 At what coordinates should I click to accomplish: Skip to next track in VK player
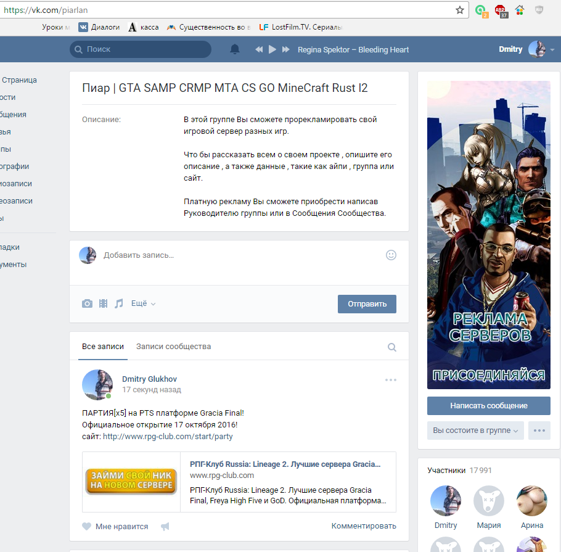pyautogui.click(x=285, y=49)
